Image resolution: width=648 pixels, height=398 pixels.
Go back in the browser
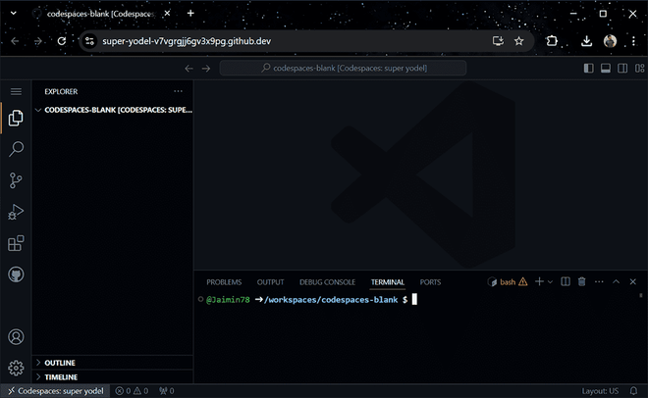pyautogui.click(x=15, y=41)
